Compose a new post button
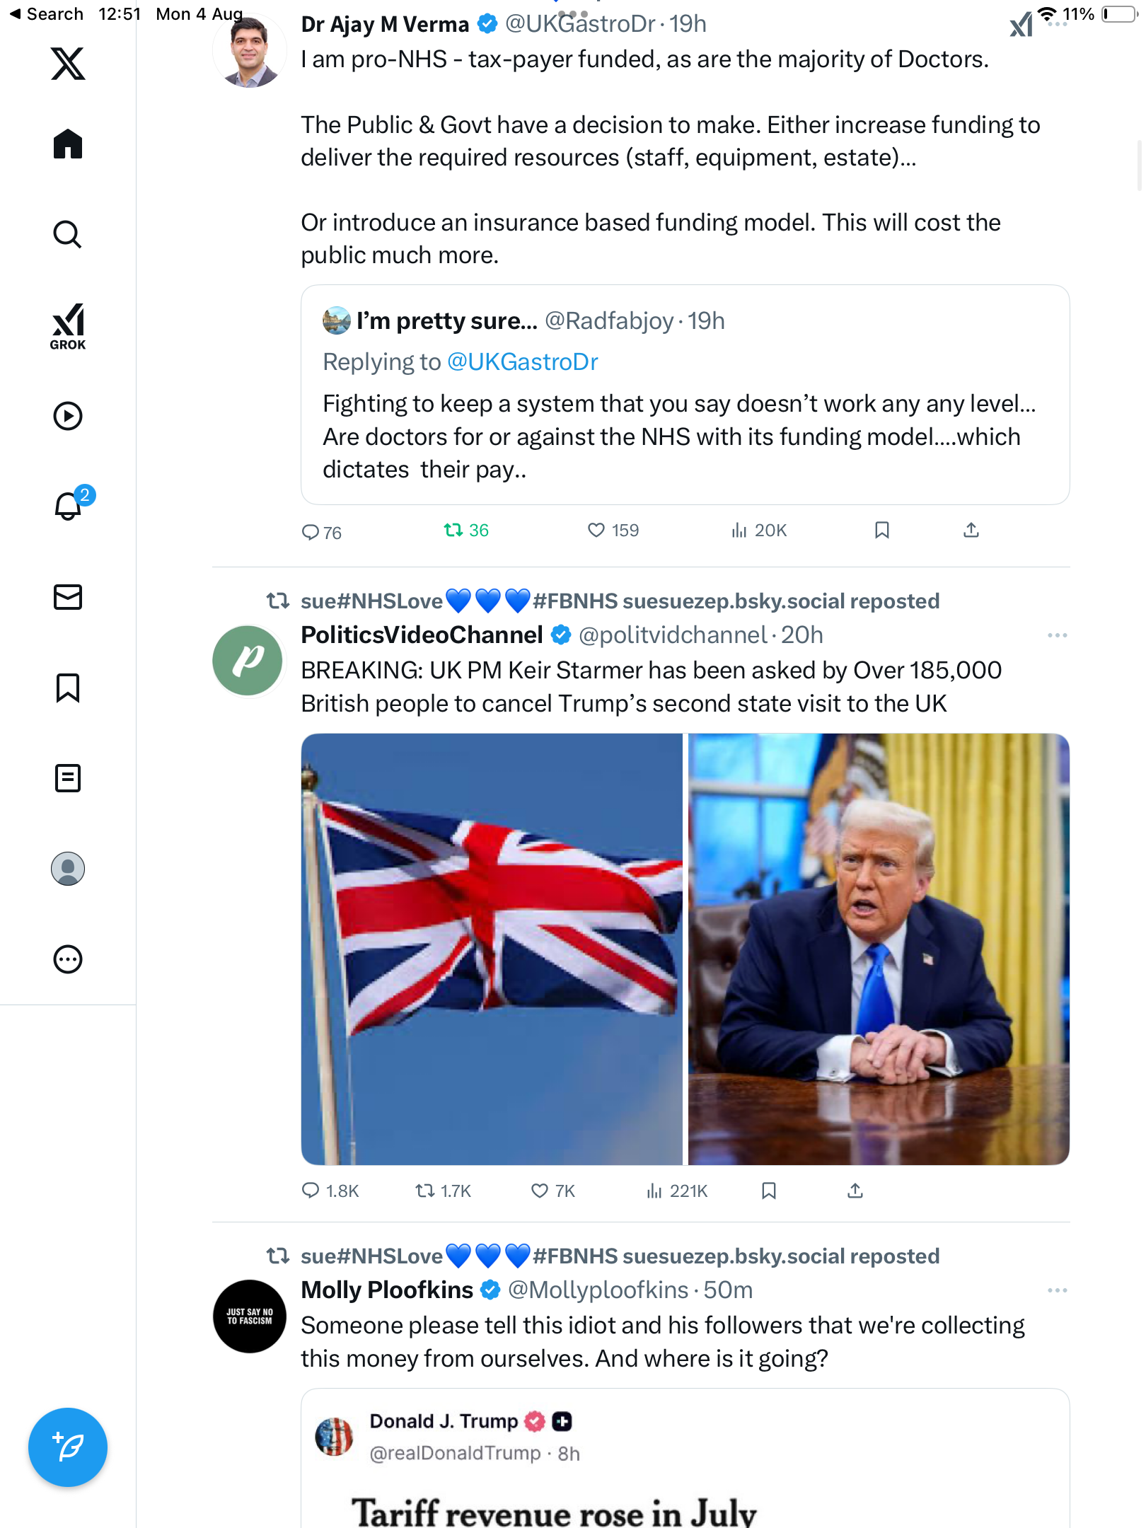 click(68, 1447)
